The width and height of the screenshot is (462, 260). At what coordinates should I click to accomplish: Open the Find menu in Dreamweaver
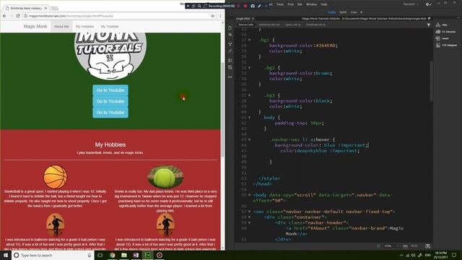coord(290,4)
